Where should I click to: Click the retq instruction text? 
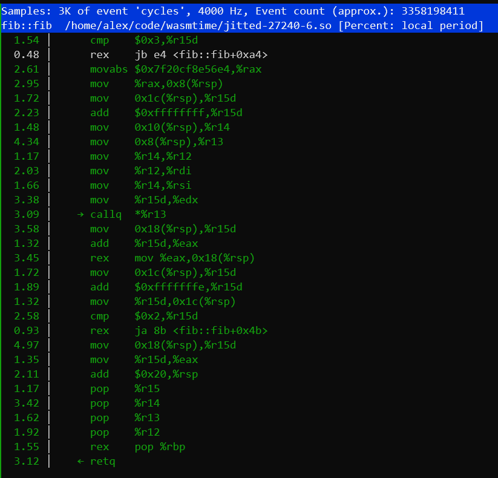point(102,461)
